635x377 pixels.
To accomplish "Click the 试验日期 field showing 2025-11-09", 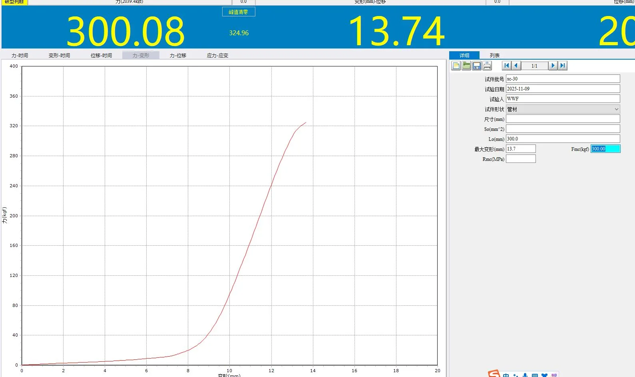I will click(x=563, y=89).
